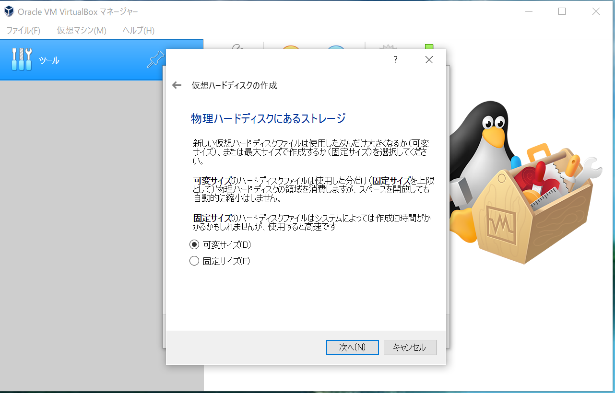This screenshot has height=393, width=615.
Task: Click the VirtualBox app icon in title bar
Action: pyautogui.click(x=9, y=12)
